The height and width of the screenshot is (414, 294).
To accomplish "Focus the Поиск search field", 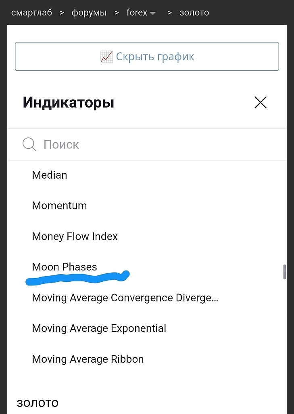I will pos(153,144).
